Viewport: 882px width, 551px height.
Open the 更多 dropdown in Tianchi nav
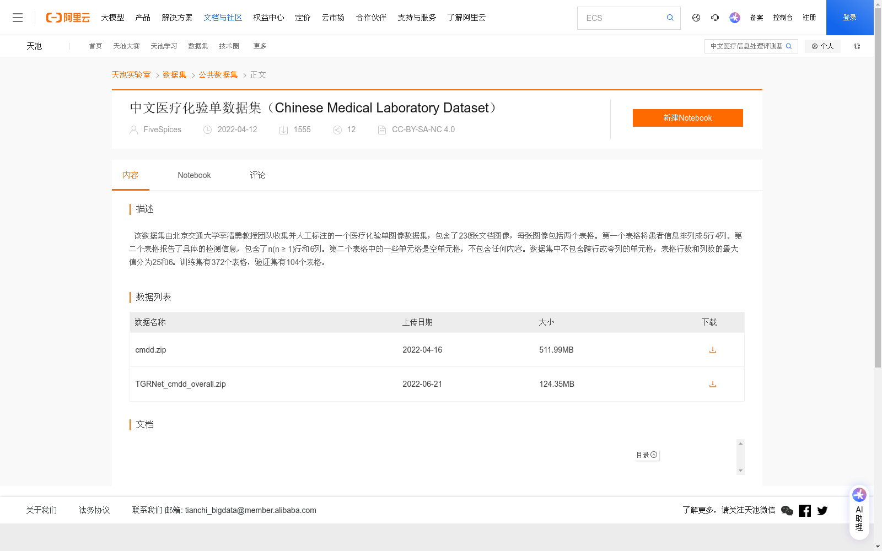point(260,46)
